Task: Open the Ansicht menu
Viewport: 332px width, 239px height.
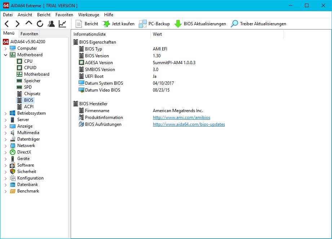Action: 25,15
